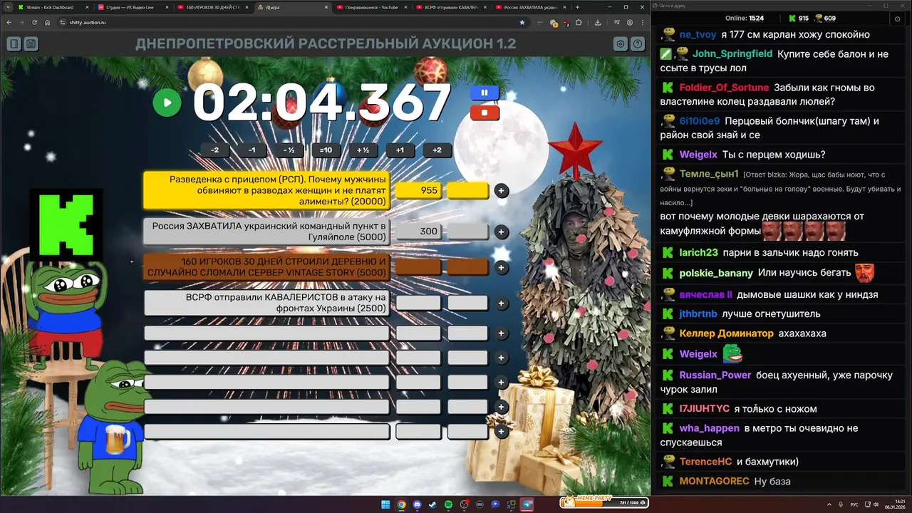Open auction settings gear icon
Image resolution: width=912 pixels, height=513 pixels.
[621, 44]
